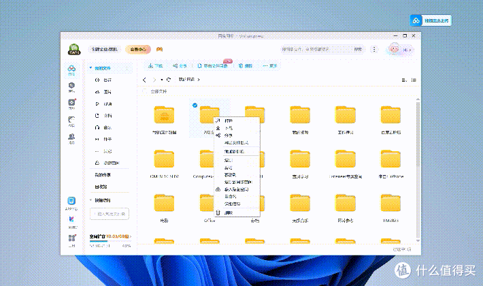Click the export file directory toolbar button

[x=212, y=65]
